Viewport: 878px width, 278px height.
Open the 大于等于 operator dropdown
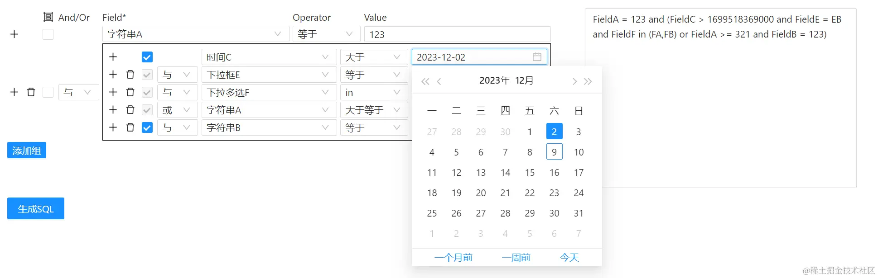click(374, 110)
